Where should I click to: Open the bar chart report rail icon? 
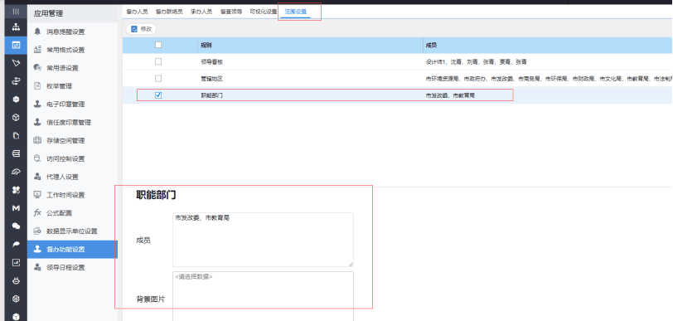click(x=16, y=262)
